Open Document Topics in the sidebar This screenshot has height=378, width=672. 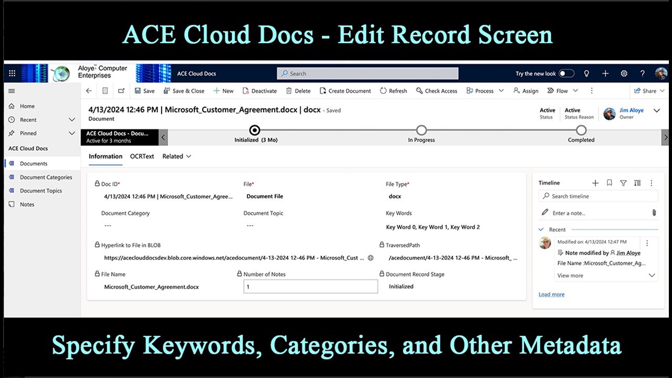(x=41, y=191)
